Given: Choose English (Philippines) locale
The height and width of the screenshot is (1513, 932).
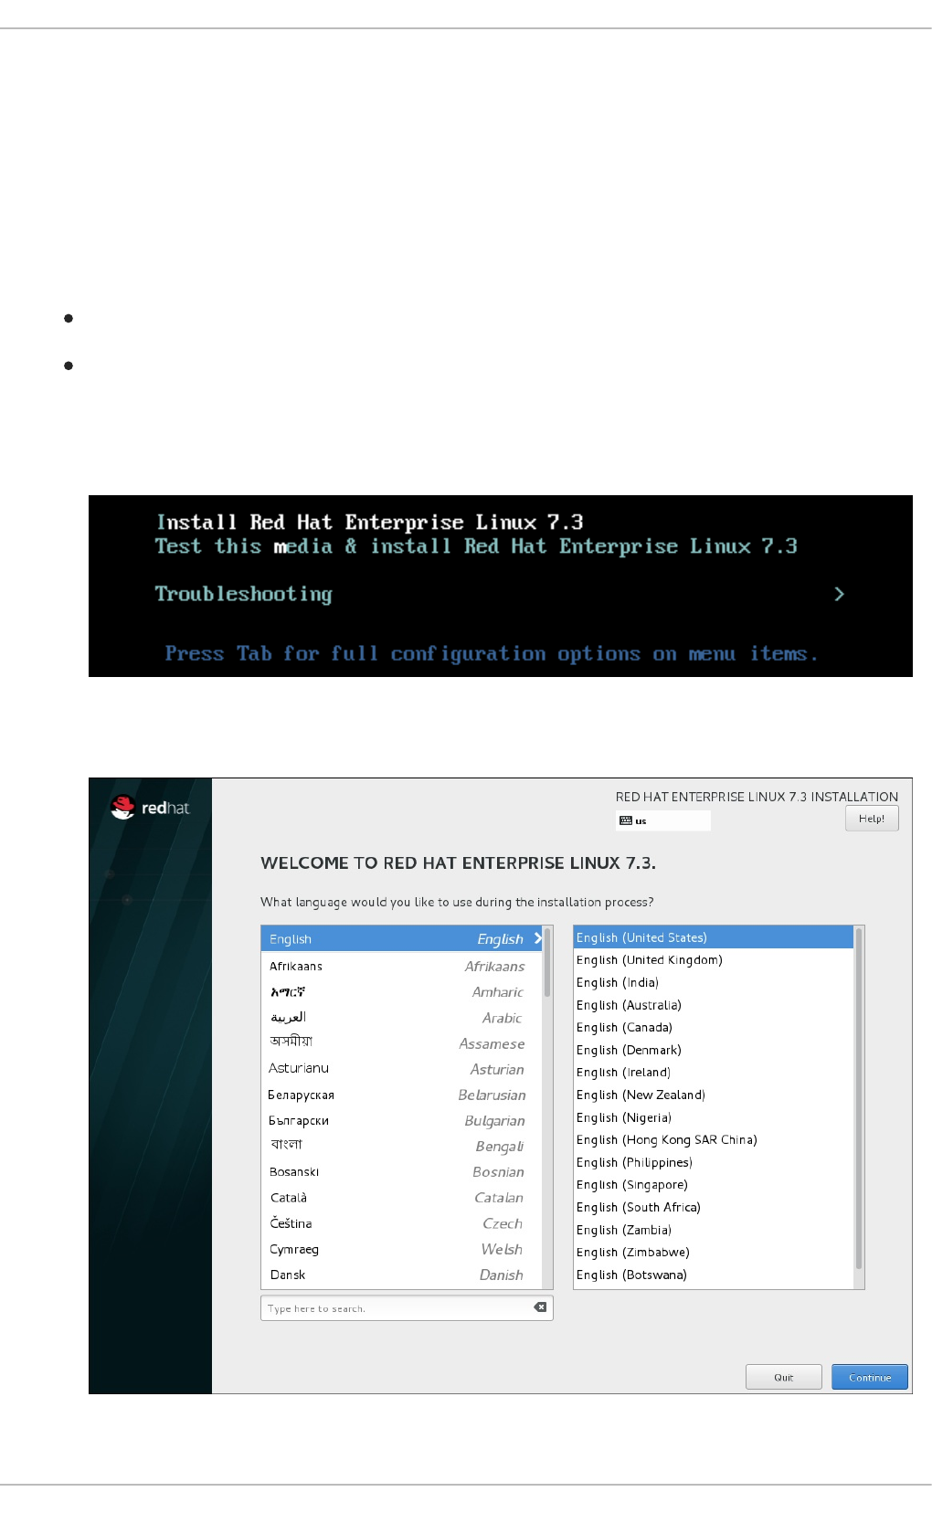Looking at the screenshot, I should click(x=714, y=1162).
